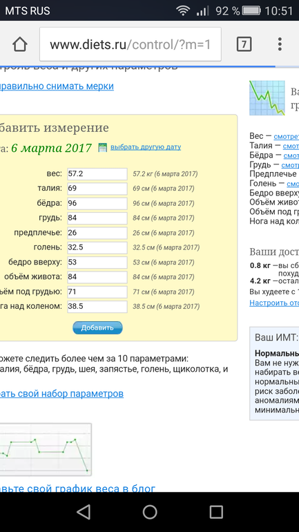Focus the 'голень' input field with 32.5
This screenshot has height=532, width=299.
(97, 247)
